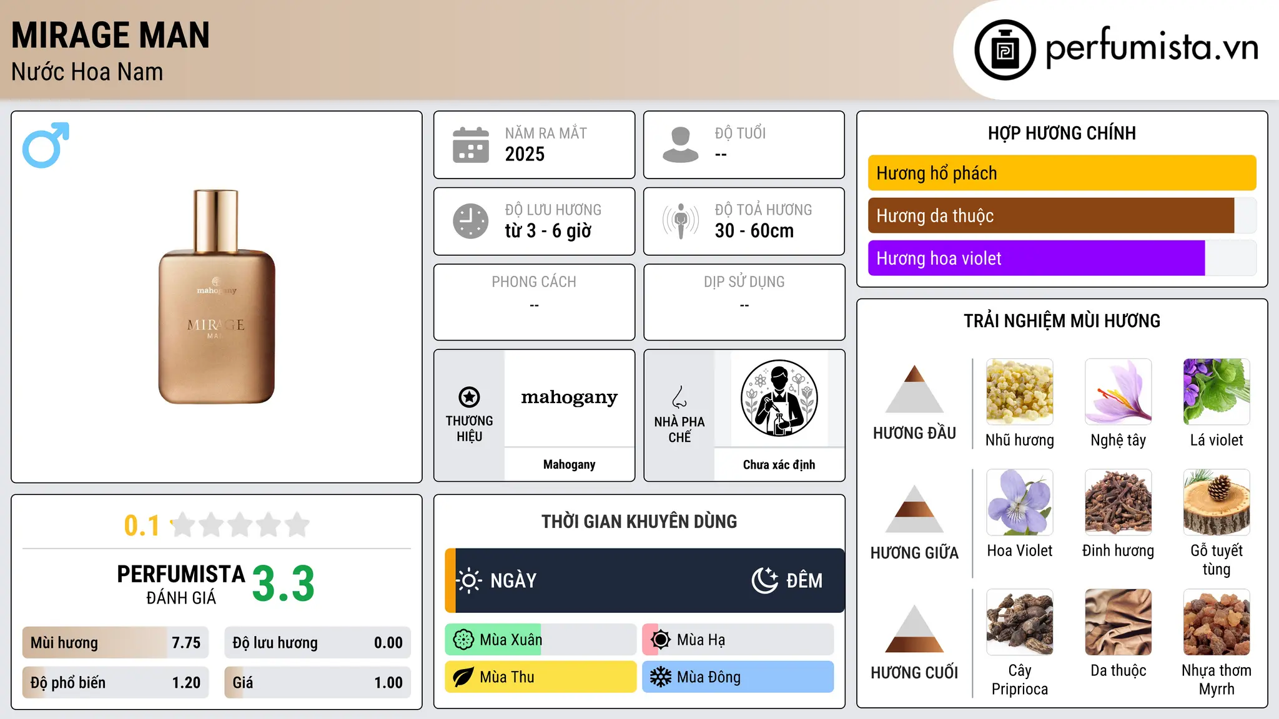Click the Hương đầu pyramid icon
This screenshot has width=1279, height=719.
point(914,389)
